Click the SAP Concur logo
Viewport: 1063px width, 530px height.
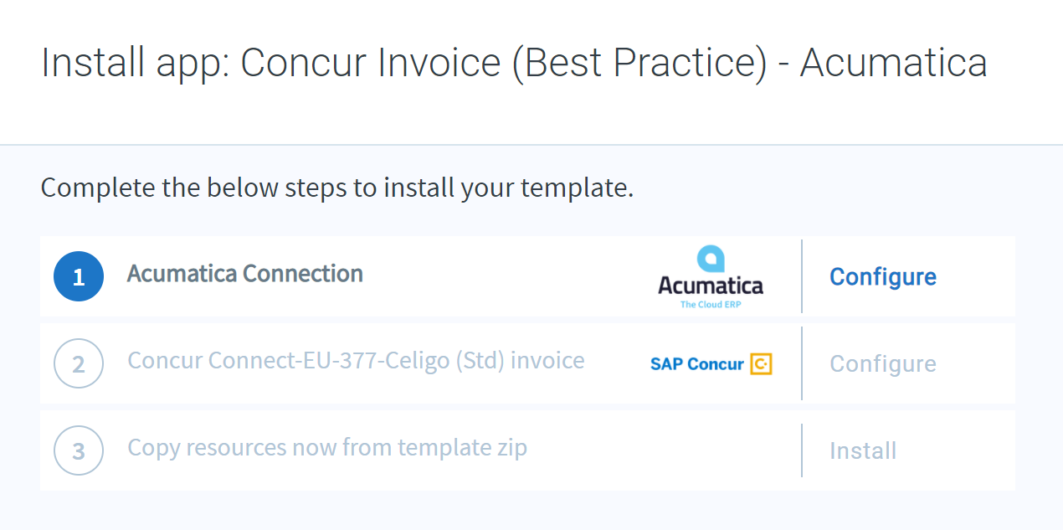(x=710, y=363)
